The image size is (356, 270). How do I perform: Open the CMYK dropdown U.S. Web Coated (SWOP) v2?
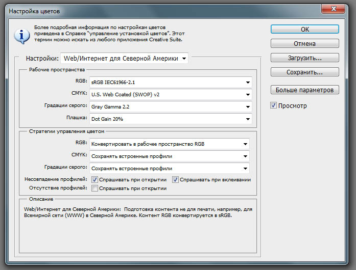[x=171, y=94]
